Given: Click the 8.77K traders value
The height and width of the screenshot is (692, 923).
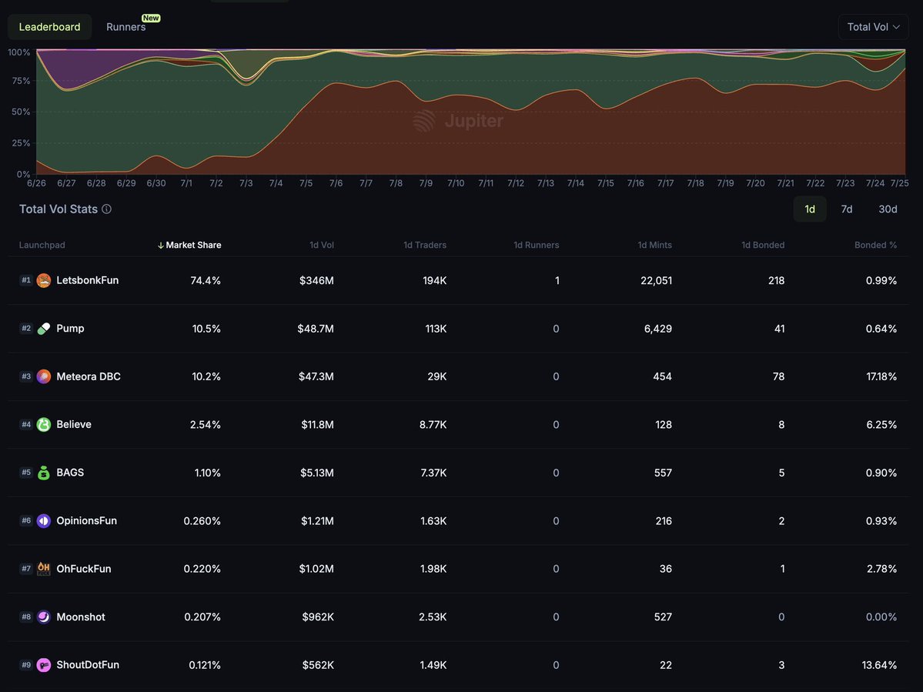Looking at the screenshot, I should (x=433, y=425).
